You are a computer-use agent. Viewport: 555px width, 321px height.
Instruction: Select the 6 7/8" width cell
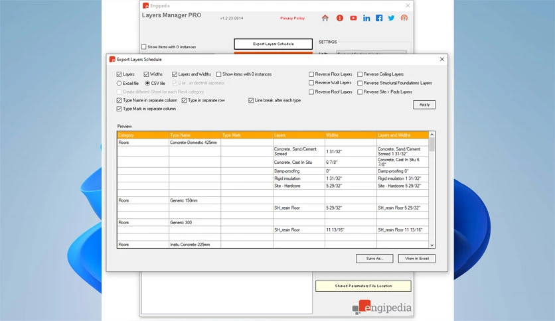coord(351,162)
